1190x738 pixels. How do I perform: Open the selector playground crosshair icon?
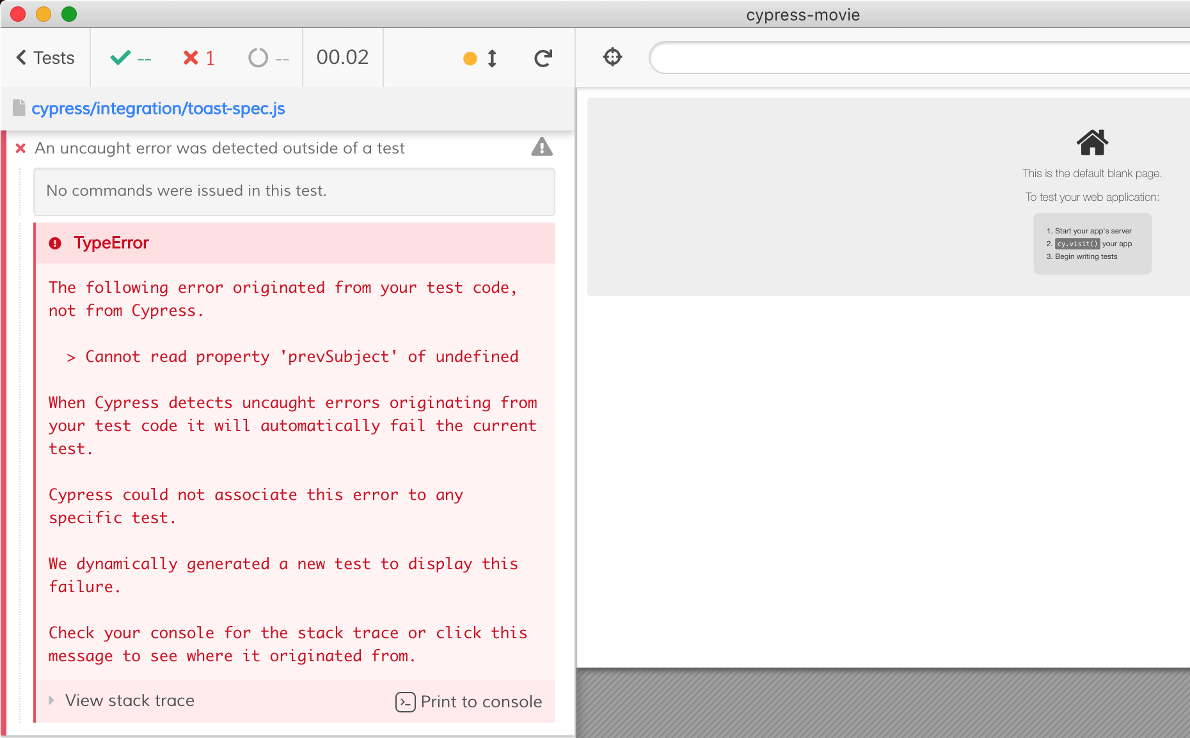[x=612, y=57]
